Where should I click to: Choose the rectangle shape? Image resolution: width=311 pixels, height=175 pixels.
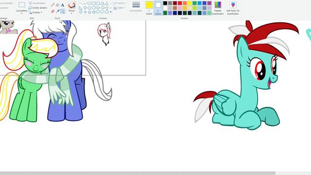[94, 3]
